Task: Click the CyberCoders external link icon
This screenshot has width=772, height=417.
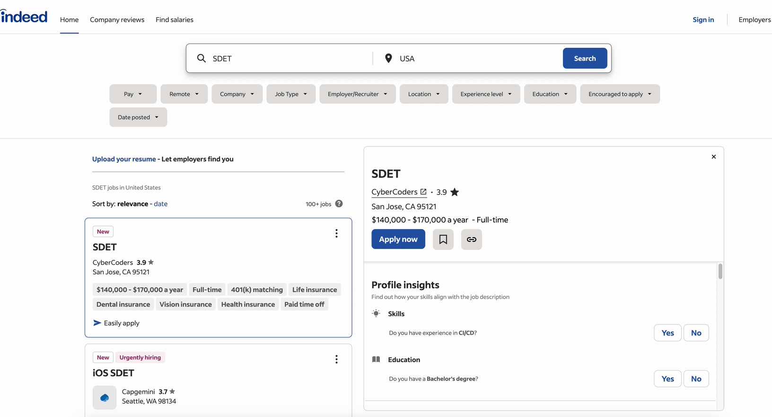Action: [x=423, y=192]
